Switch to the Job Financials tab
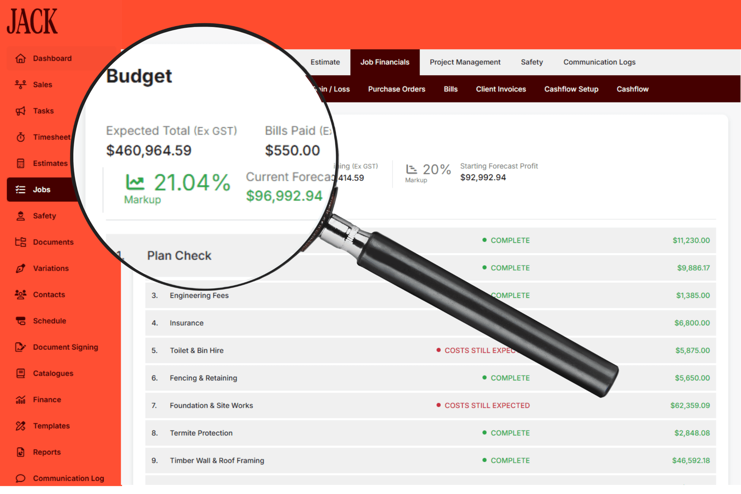 [385, 62]
